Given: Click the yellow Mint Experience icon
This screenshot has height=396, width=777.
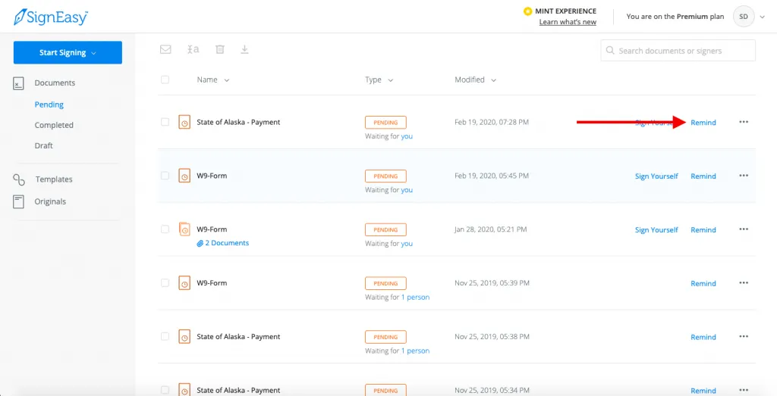Looking at the screenshot, I should click(528, 11).
